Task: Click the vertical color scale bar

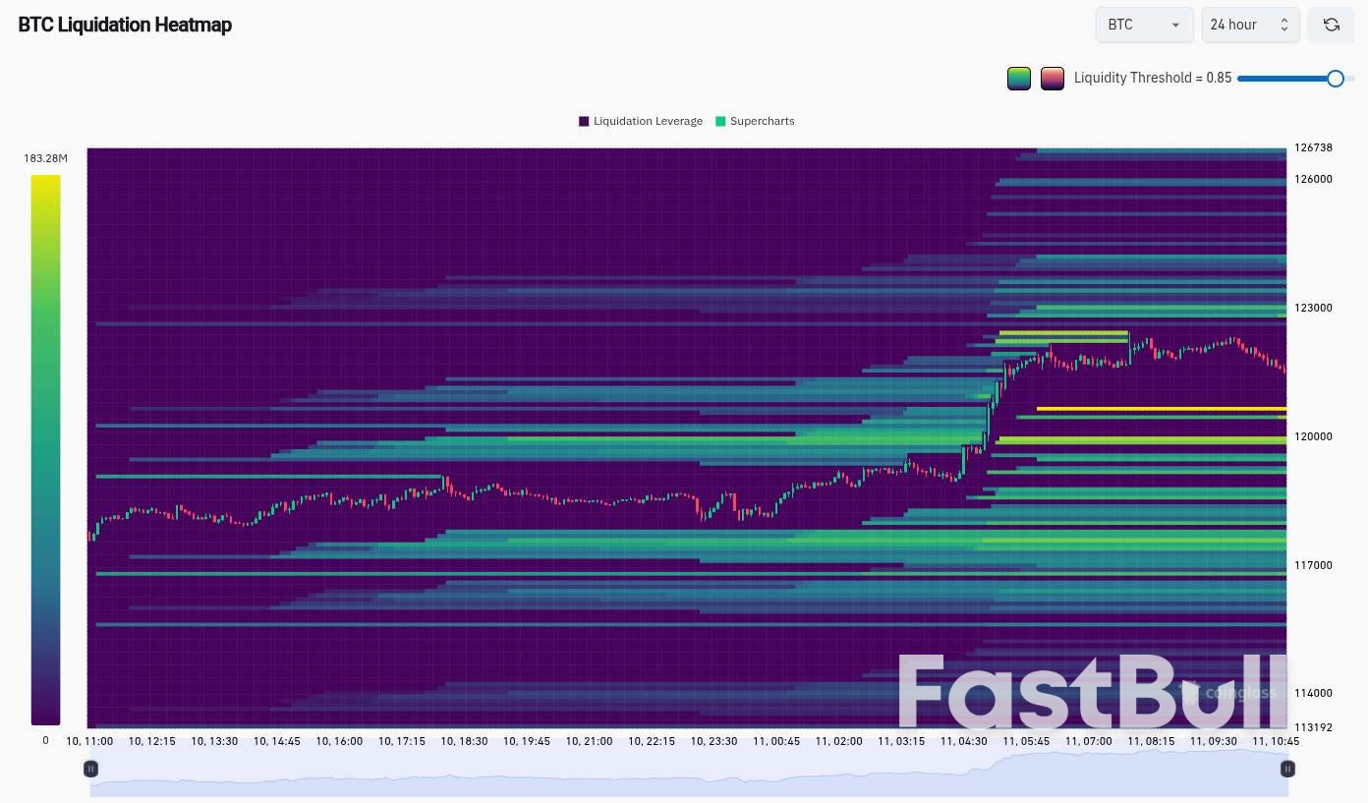Action: (x=45, y=449)
